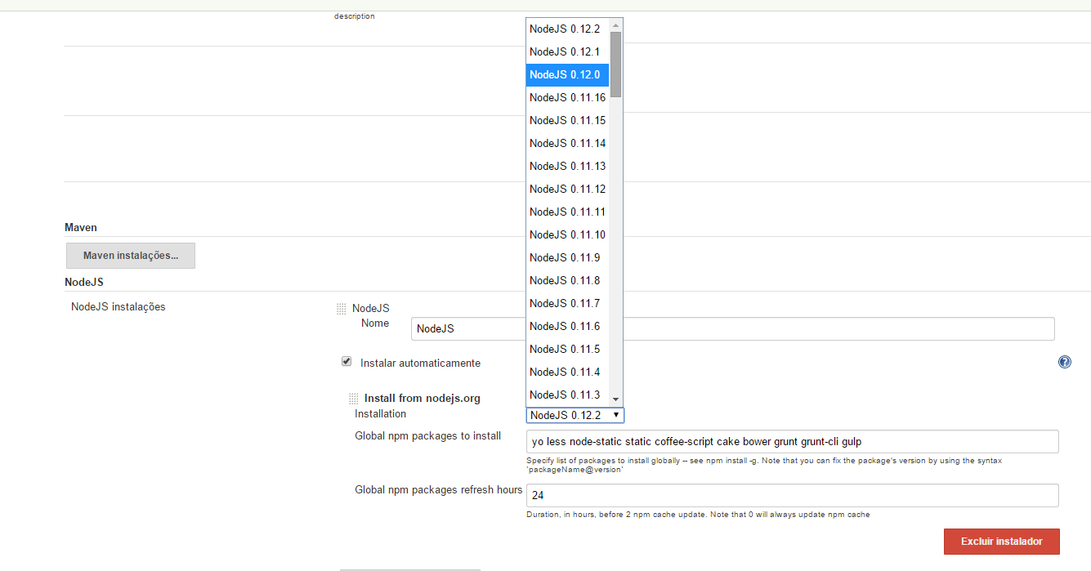Choose NodeJS 0.11.16 in the dropdown list
This screenshot has width=1091, height=571.
(x=567, y=97)
